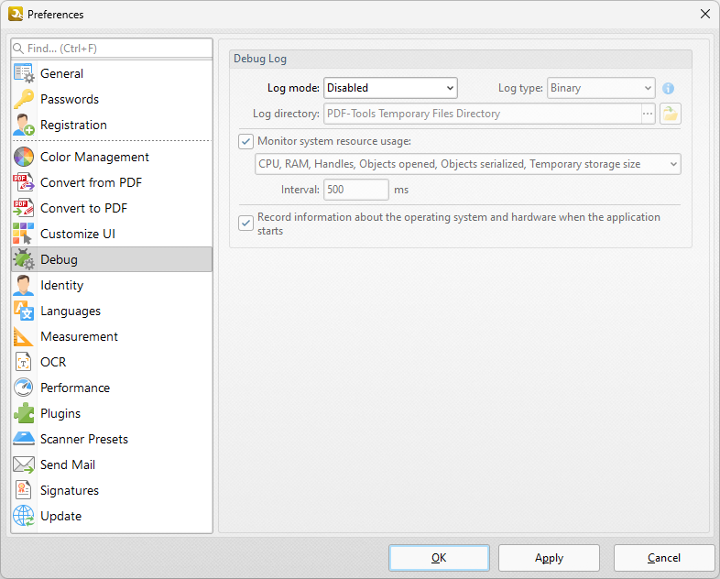Select the Languages category label
Image resolution: width=720 pixels, height=579 pixels.
coord(71,311)
